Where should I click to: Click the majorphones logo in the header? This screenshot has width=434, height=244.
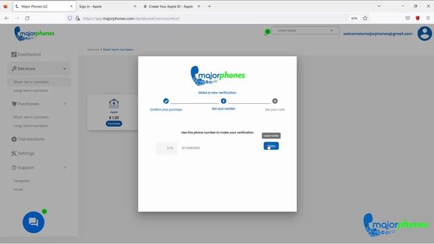tap(34, 34)
